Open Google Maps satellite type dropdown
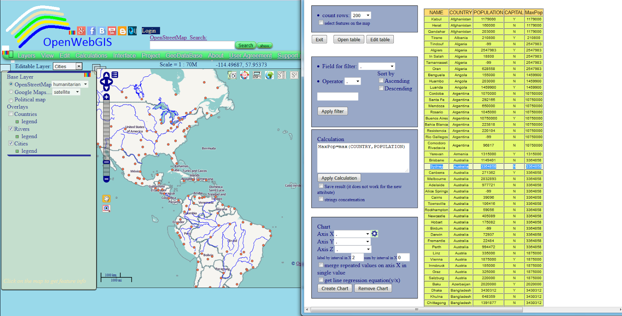Viewport: 622px width, 316px height. coord(66,92)
